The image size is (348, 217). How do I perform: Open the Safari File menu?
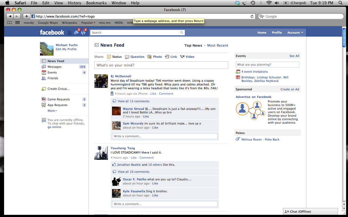tap(34, 3)
